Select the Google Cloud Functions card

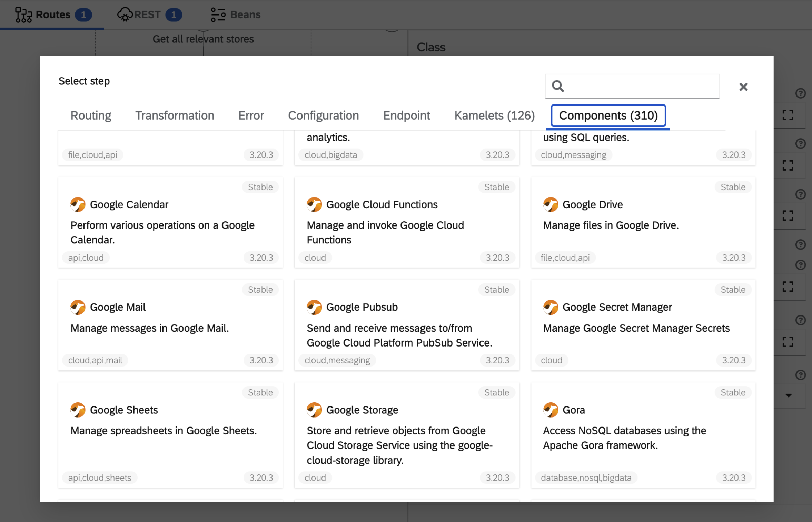pyautogui.click(x=407, y=222)
